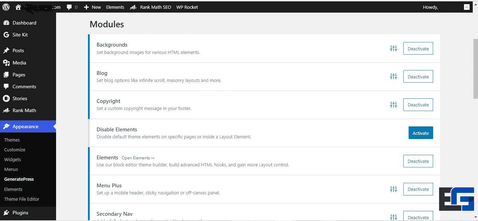478x221 pixels.
Task: Activate the Disable Elements module
Action: tap(421, 133)
